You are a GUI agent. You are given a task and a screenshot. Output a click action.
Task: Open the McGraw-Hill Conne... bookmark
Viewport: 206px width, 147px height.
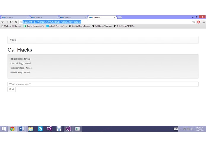(11, 26)
